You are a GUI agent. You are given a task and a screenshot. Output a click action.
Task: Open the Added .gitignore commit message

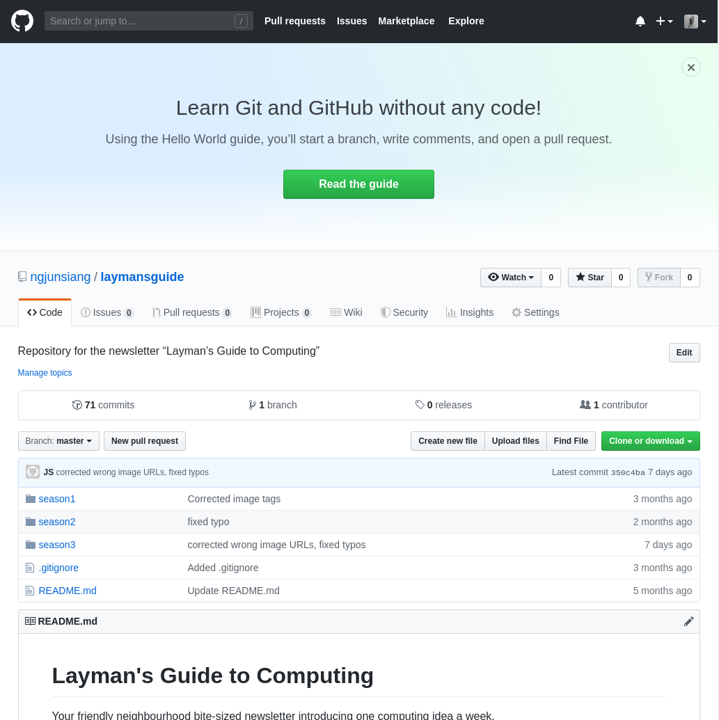click(x=223, y=568)
